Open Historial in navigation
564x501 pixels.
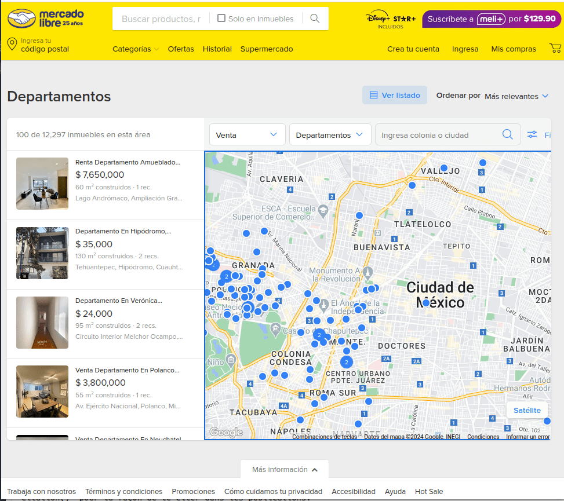click(217, 49)
